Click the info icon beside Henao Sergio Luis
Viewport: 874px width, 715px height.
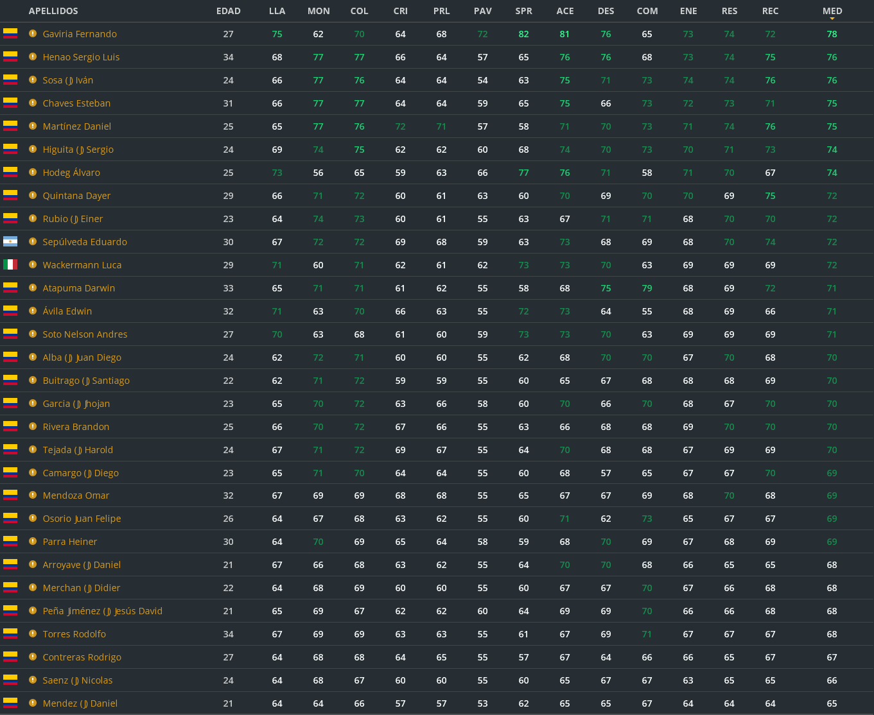[33, 56]
